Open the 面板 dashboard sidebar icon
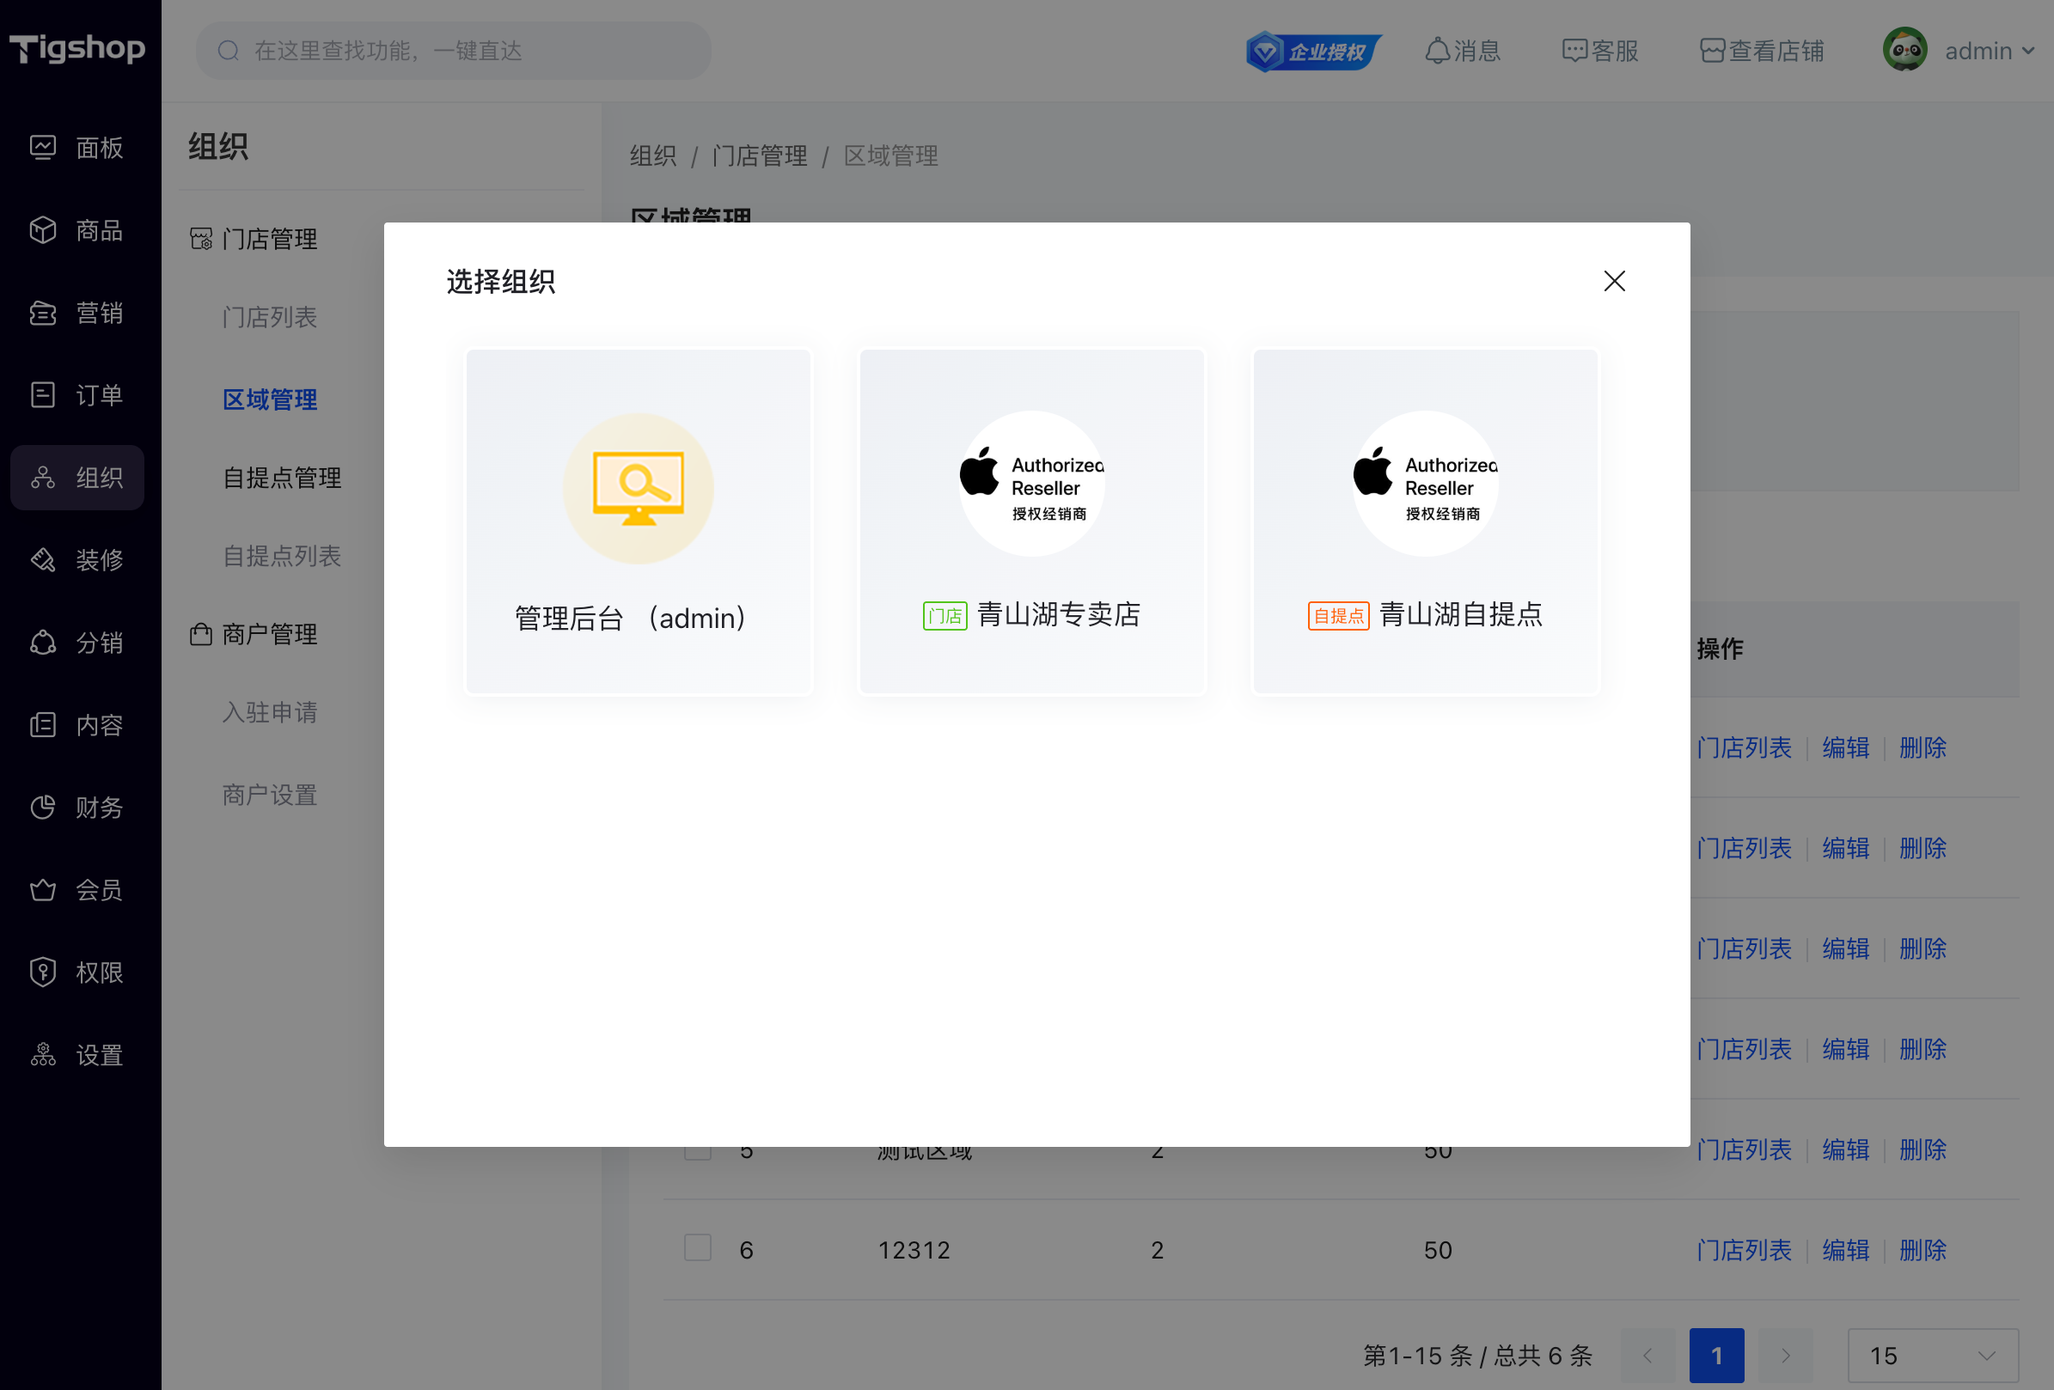This screenshot has height=1390, width=2054. [42, 148]
